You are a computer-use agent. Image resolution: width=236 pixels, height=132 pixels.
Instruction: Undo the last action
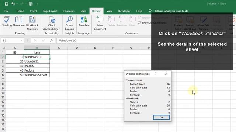click(x=13, y=4)
